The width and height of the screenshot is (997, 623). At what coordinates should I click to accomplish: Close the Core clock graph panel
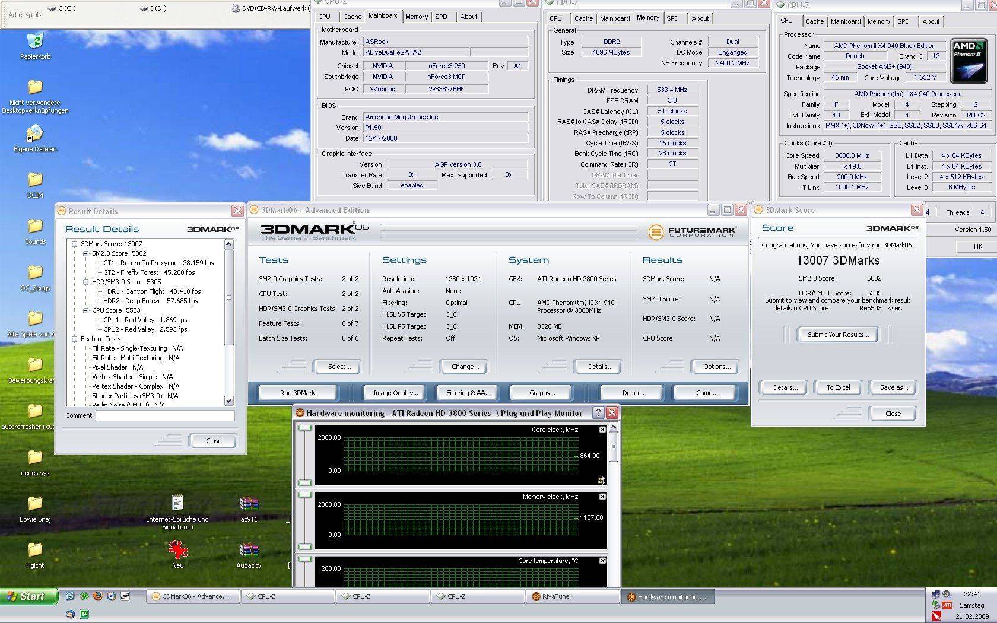tap(602, 430)
